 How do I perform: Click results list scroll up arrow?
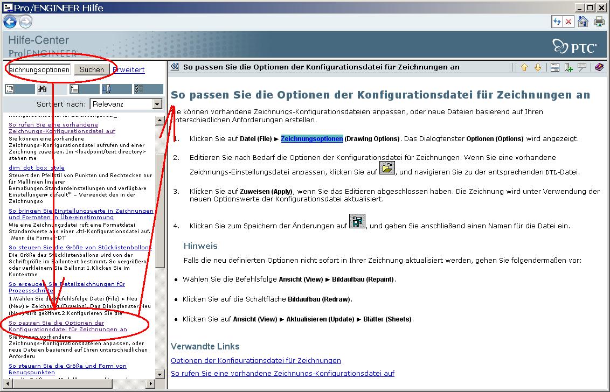[x=160, y=120]
